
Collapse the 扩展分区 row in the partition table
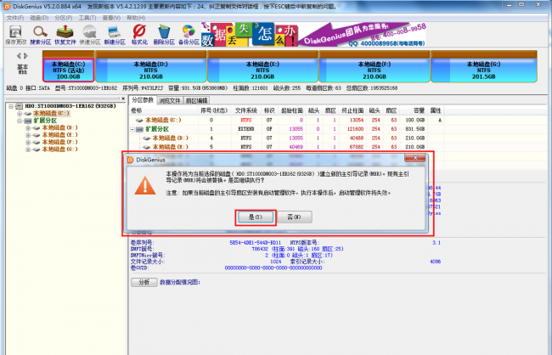tap(132, 129)
